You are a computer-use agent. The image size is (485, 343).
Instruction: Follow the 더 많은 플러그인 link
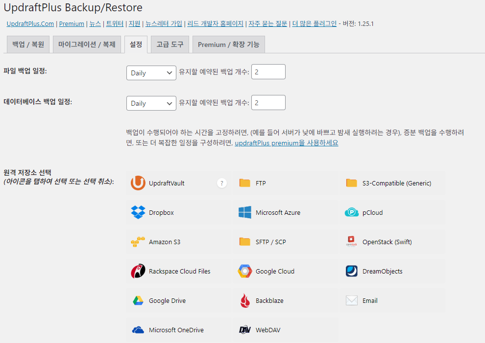(x=314, y=24)
